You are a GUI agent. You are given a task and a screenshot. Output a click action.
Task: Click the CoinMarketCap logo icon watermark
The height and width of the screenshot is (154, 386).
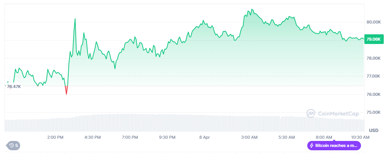pyautogui.click(x=311, y=113)
